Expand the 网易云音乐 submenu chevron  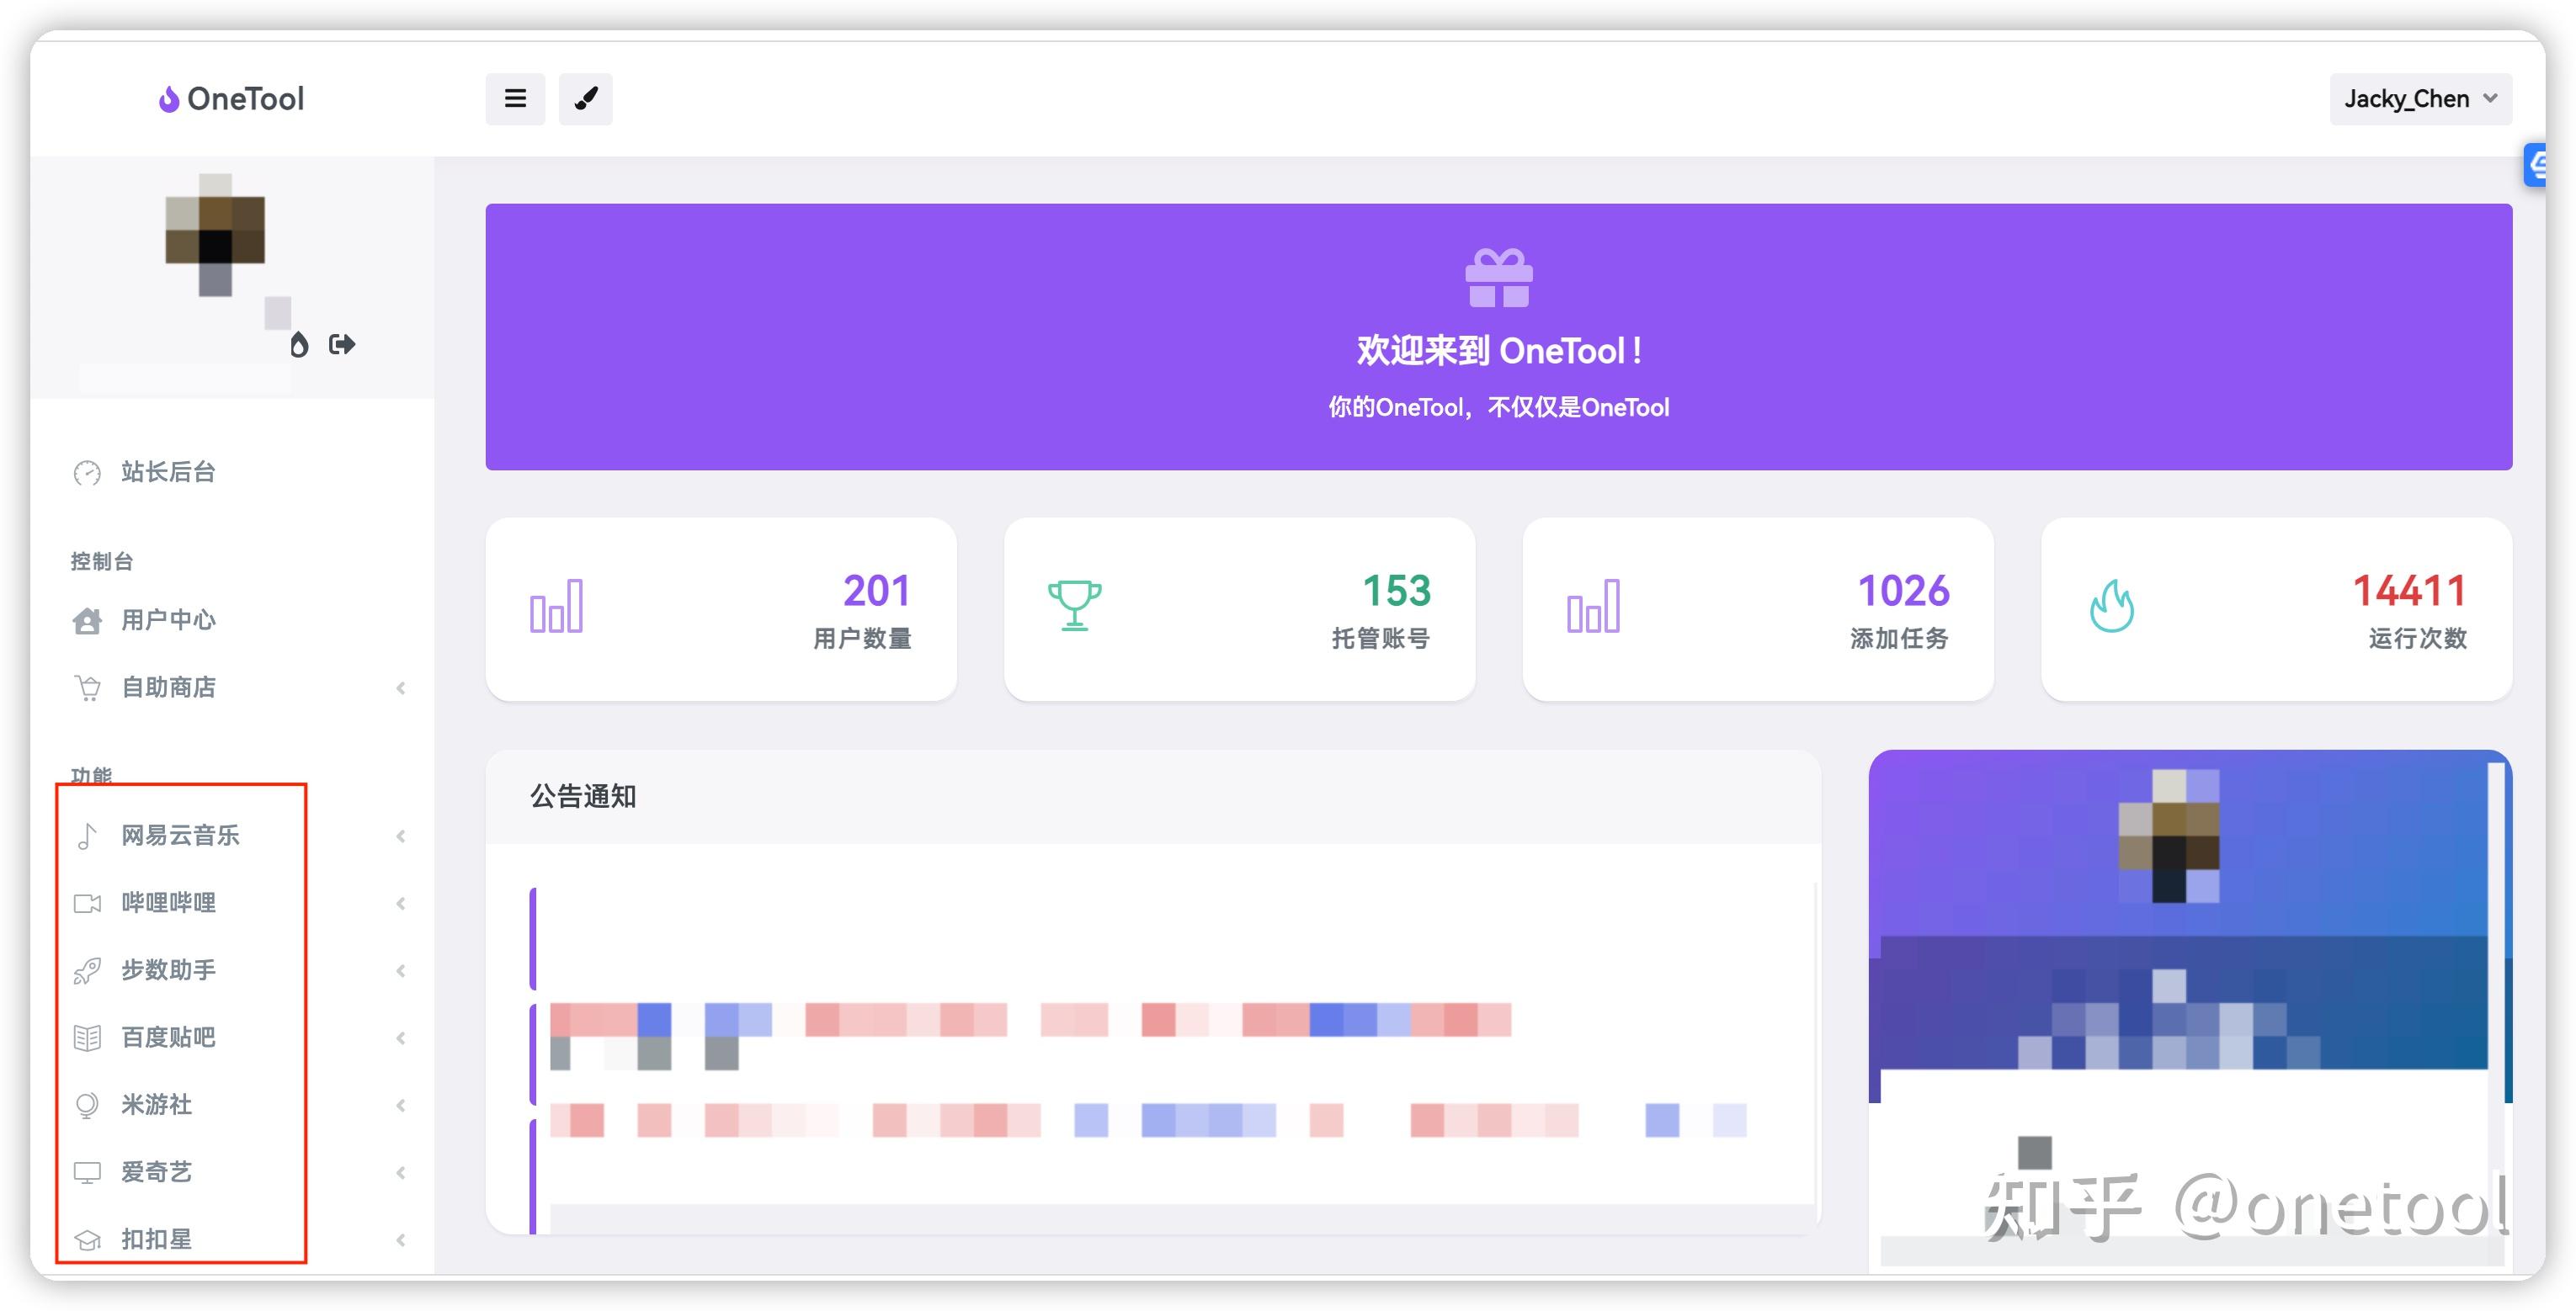[401, 836]
